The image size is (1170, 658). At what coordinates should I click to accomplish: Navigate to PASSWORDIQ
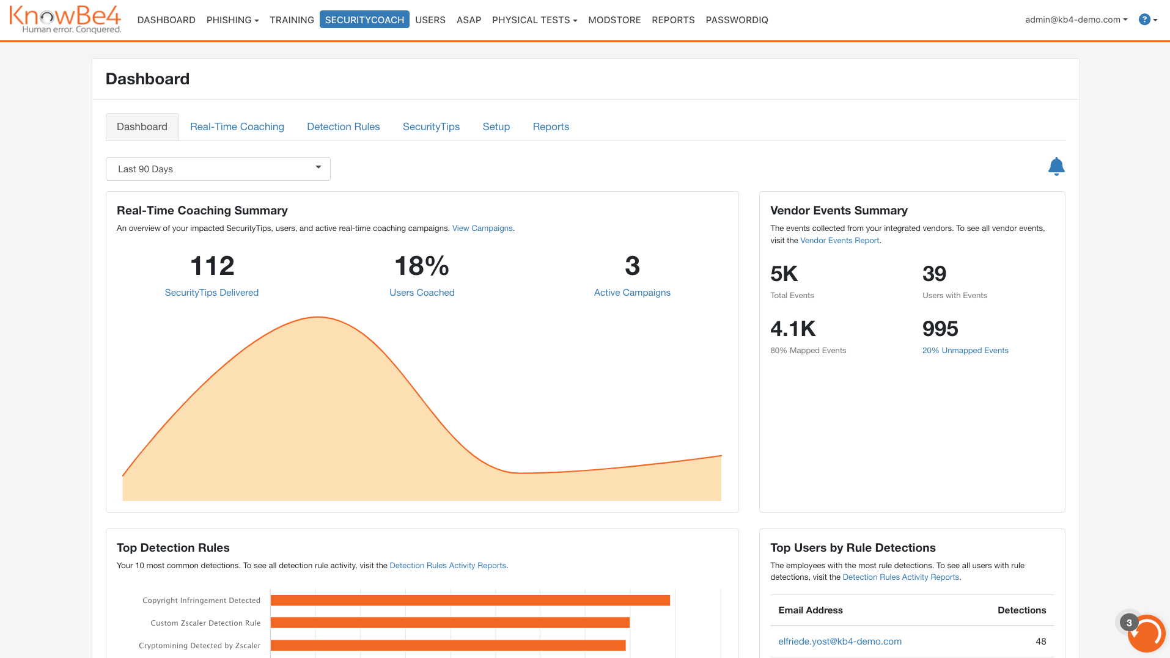(737, 20)
